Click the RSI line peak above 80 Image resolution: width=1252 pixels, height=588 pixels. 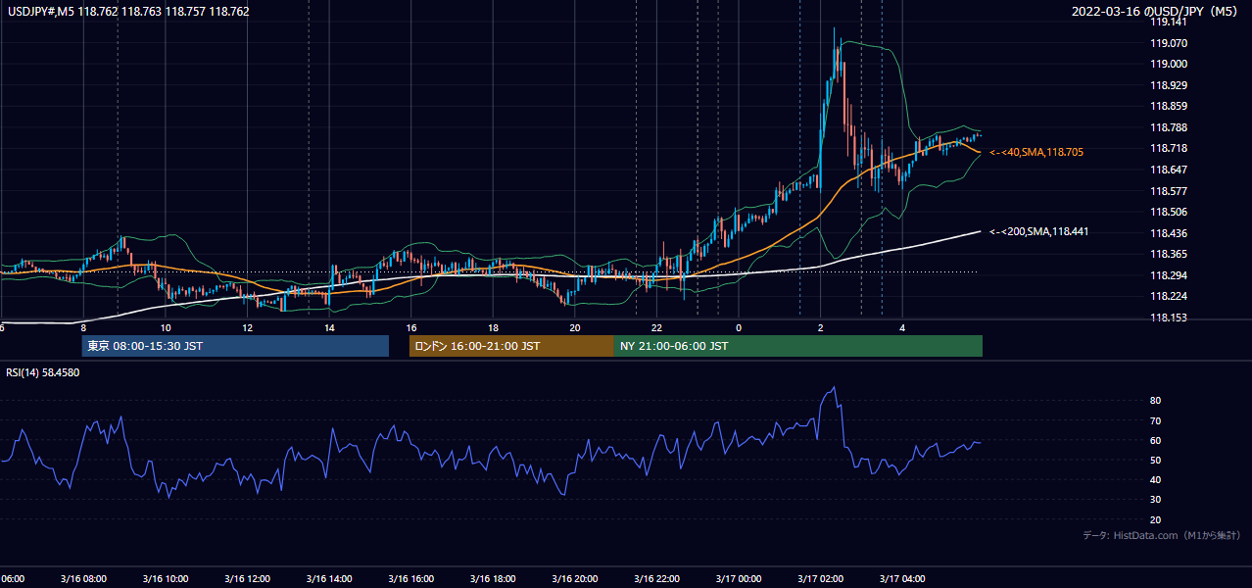point(834,388)
